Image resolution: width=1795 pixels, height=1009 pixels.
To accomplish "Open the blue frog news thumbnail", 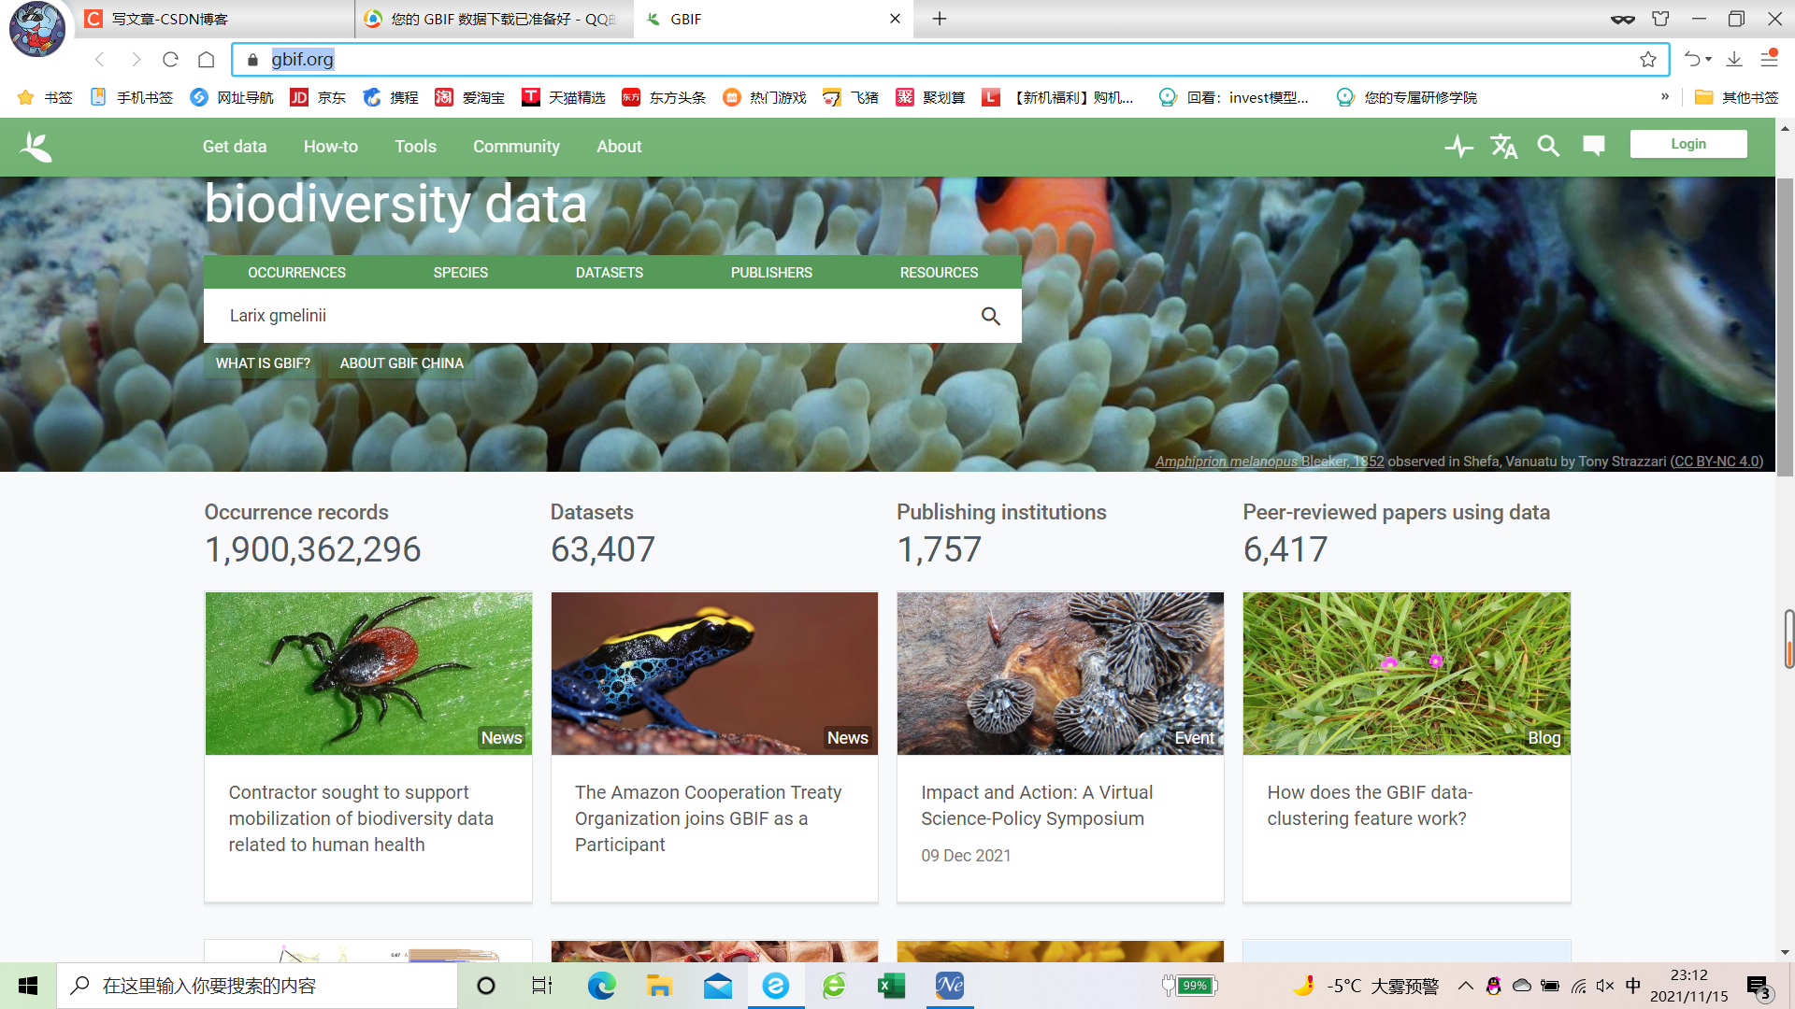I will tap(714, 674).
